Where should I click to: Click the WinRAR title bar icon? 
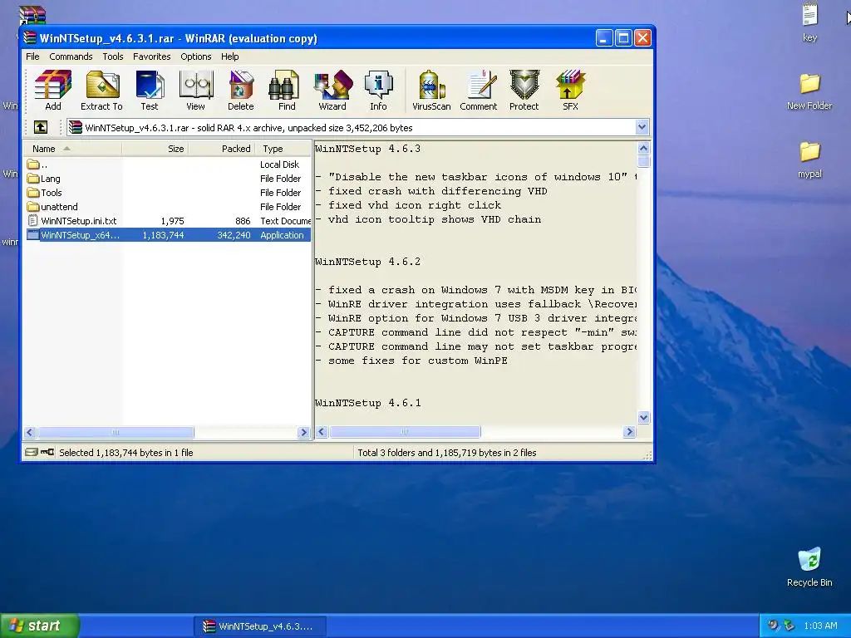[30, 38]
